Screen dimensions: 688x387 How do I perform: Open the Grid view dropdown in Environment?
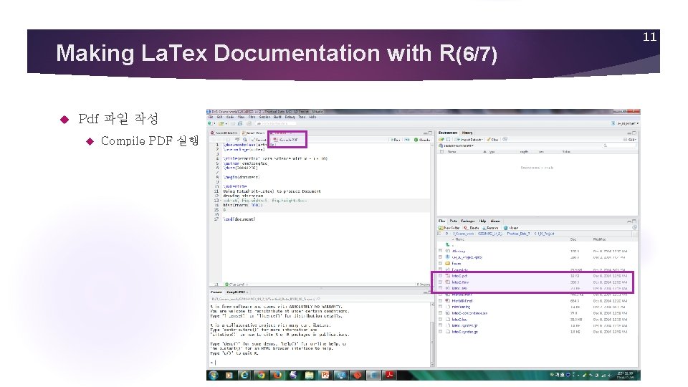(x=630, y=140)
